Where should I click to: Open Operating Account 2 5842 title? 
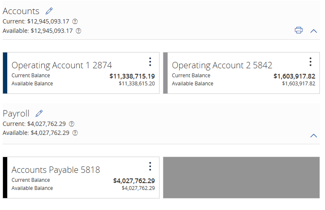pyautogui.click(x=222, y=65)
